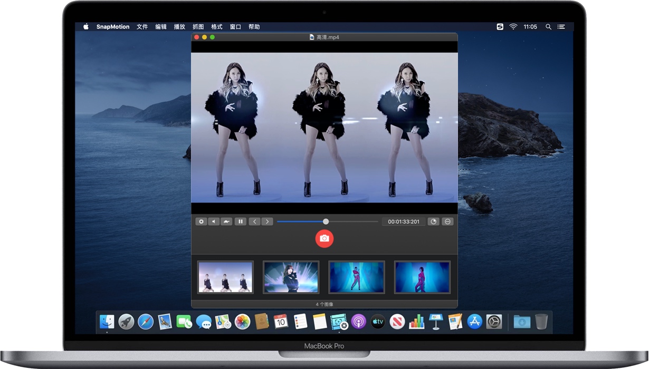The height and width of the screenshot is (369, 649).
Task: Open the 播放 menu
Action: coord(179,26)
